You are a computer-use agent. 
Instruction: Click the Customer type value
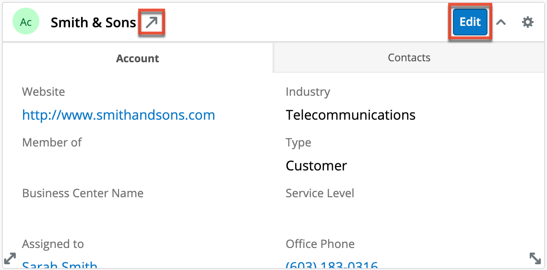(x=316, y=166)
